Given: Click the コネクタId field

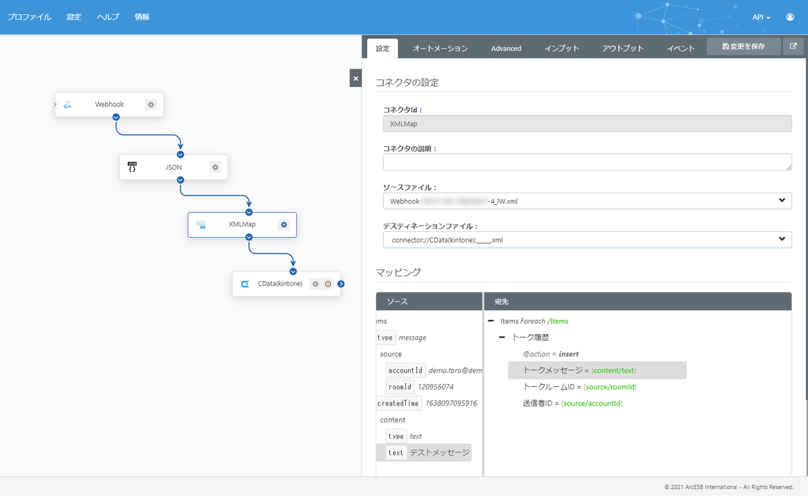Looking at the screenshot, I should click(x=587, y=124).
